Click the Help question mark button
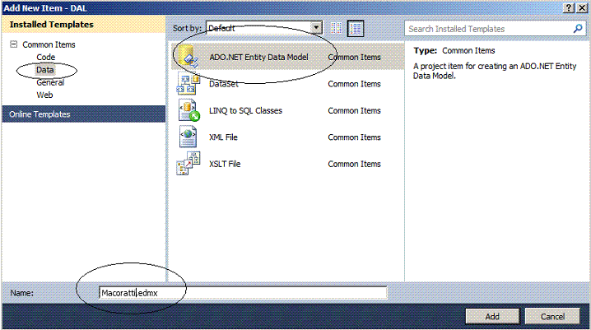Viewport: 591px width, 330px height. point(569,8)
